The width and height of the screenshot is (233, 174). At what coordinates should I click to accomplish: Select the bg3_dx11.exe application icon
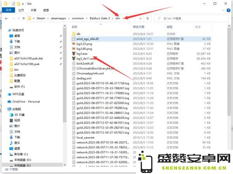(x=74, y=59)
